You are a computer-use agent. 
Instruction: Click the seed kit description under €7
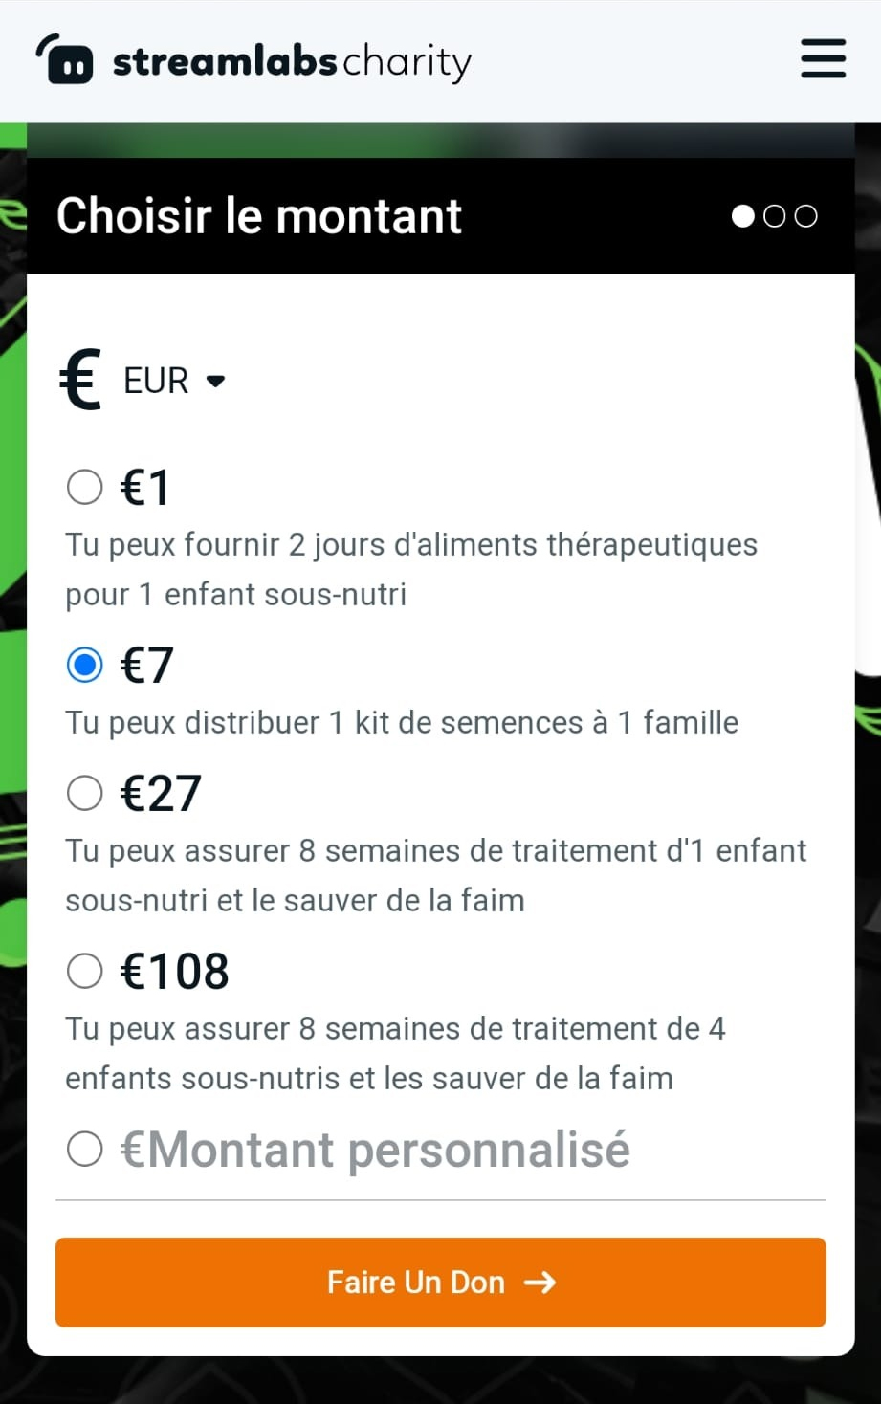(x=402, y=722)
